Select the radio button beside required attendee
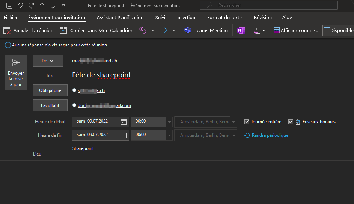Screen dimensions: 354x204 (74, 90)
